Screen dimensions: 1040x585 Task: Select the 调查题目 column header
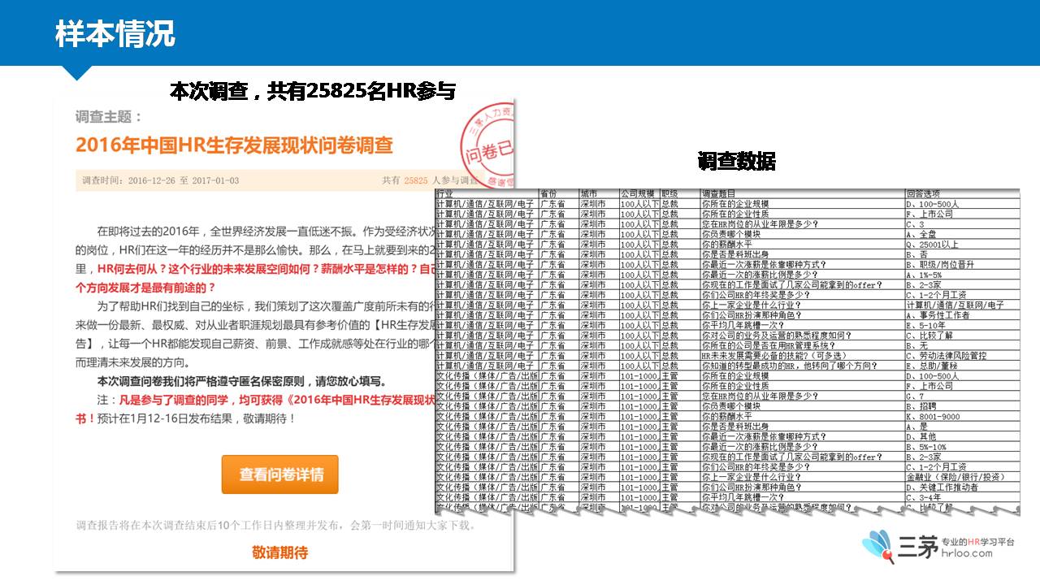(719, 194)
